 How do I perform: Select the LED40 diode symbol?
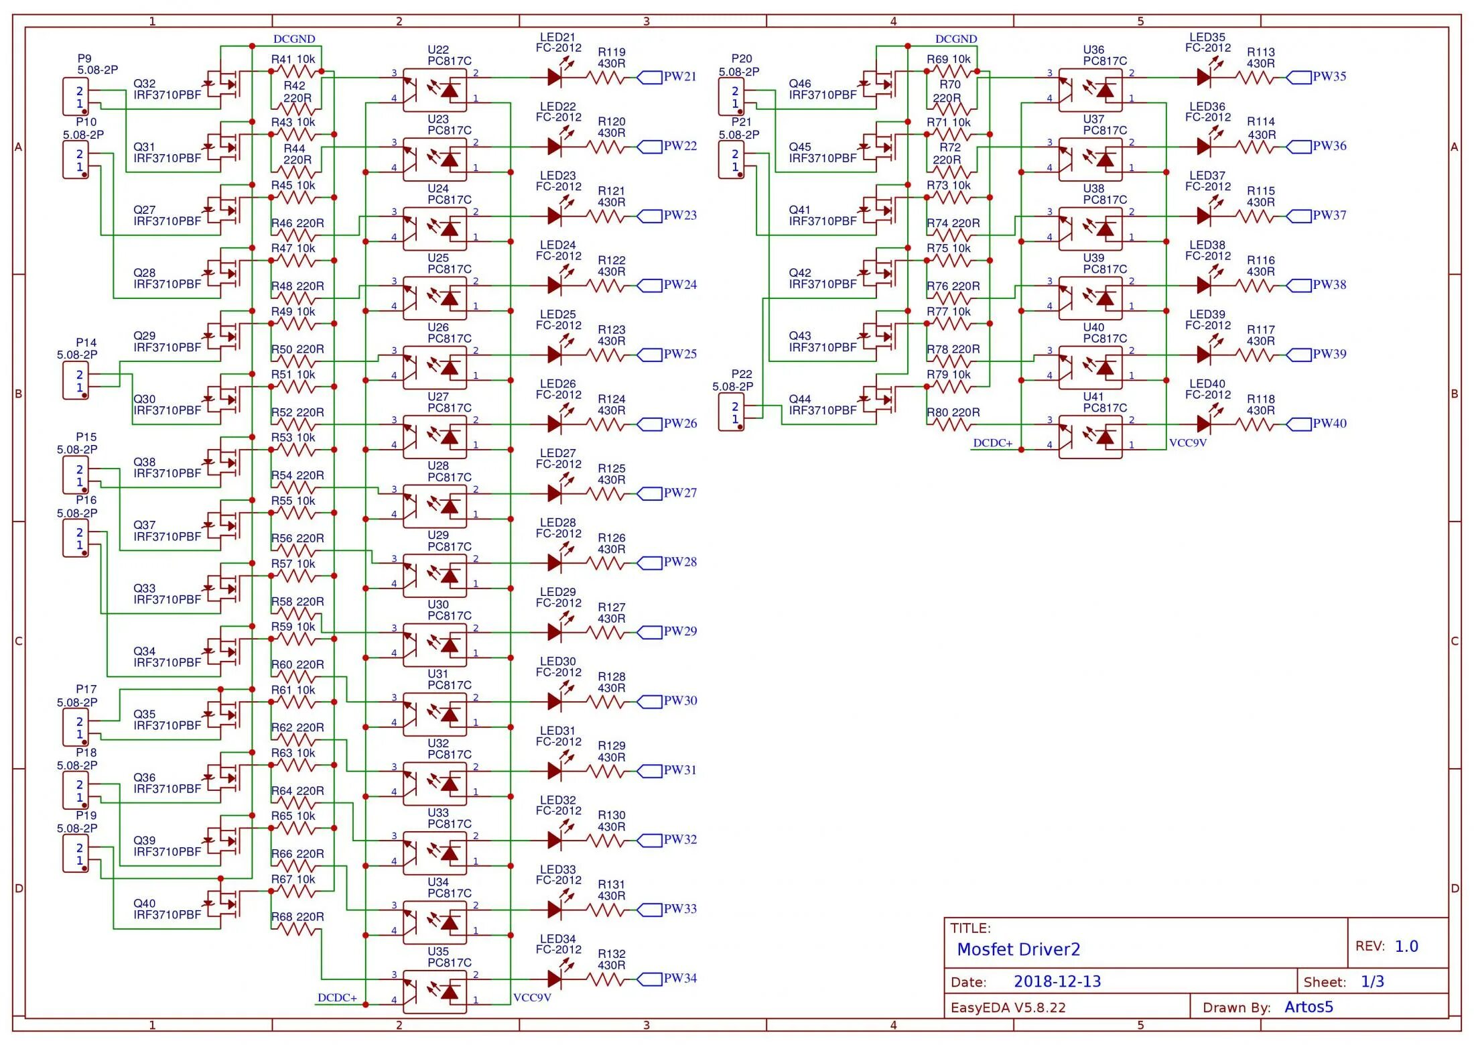click(x=1203, y=424)
